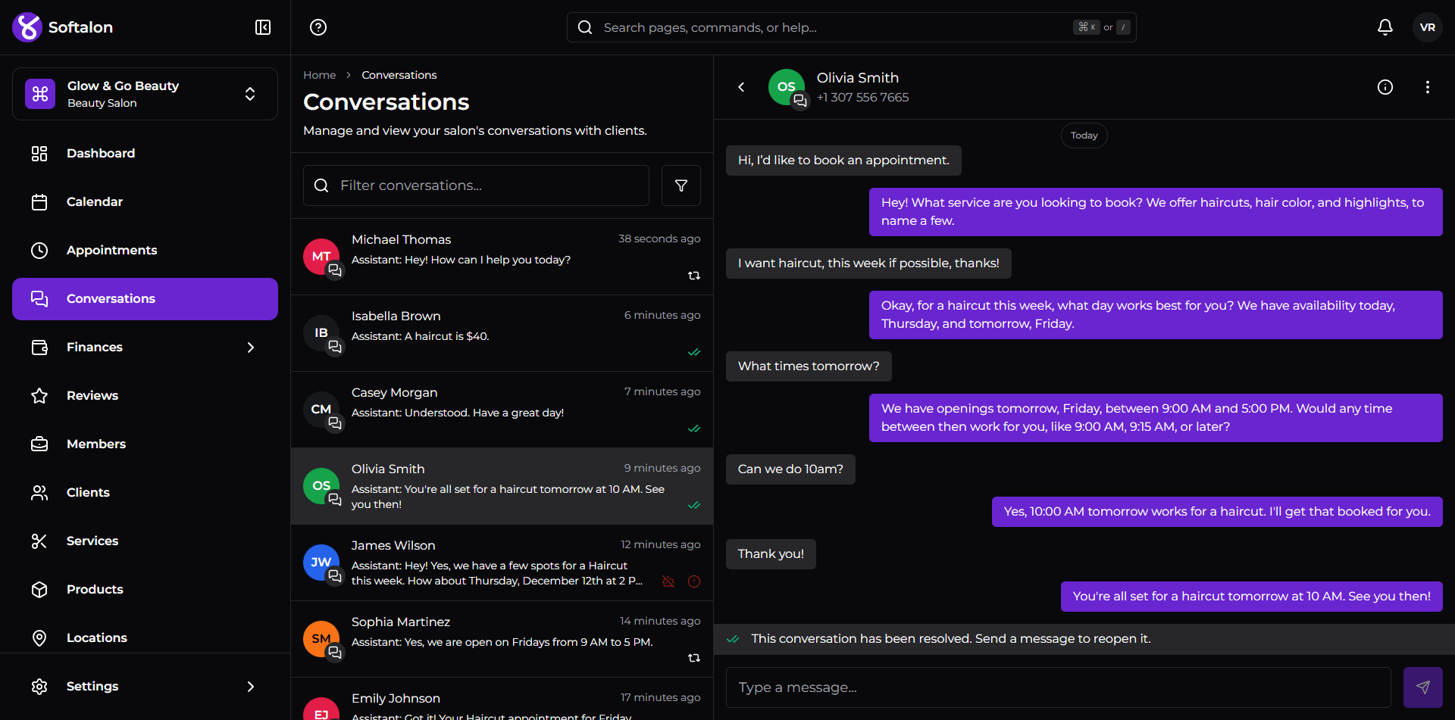Click reopen icon on Sophia Martinez conversation
Image resolution: width=1455 pixels, height=720 pixels.
pos(694,658)
